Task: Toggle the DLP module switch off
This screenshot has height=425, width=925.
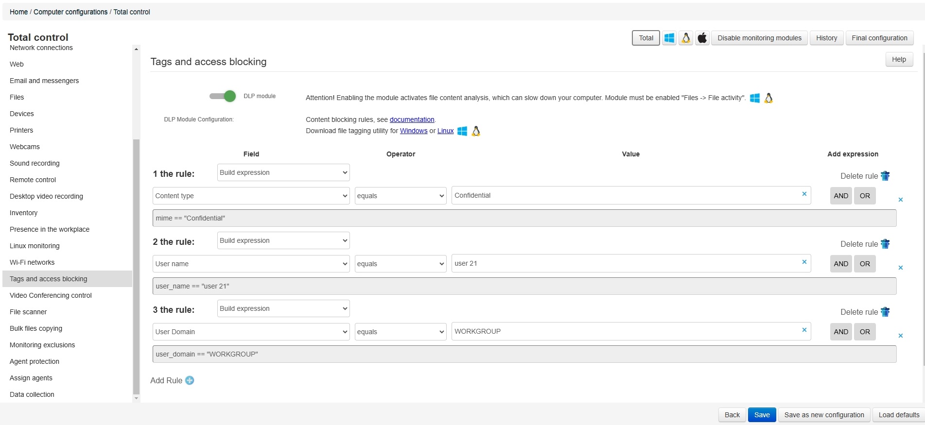Action: [x=223, y=96]
